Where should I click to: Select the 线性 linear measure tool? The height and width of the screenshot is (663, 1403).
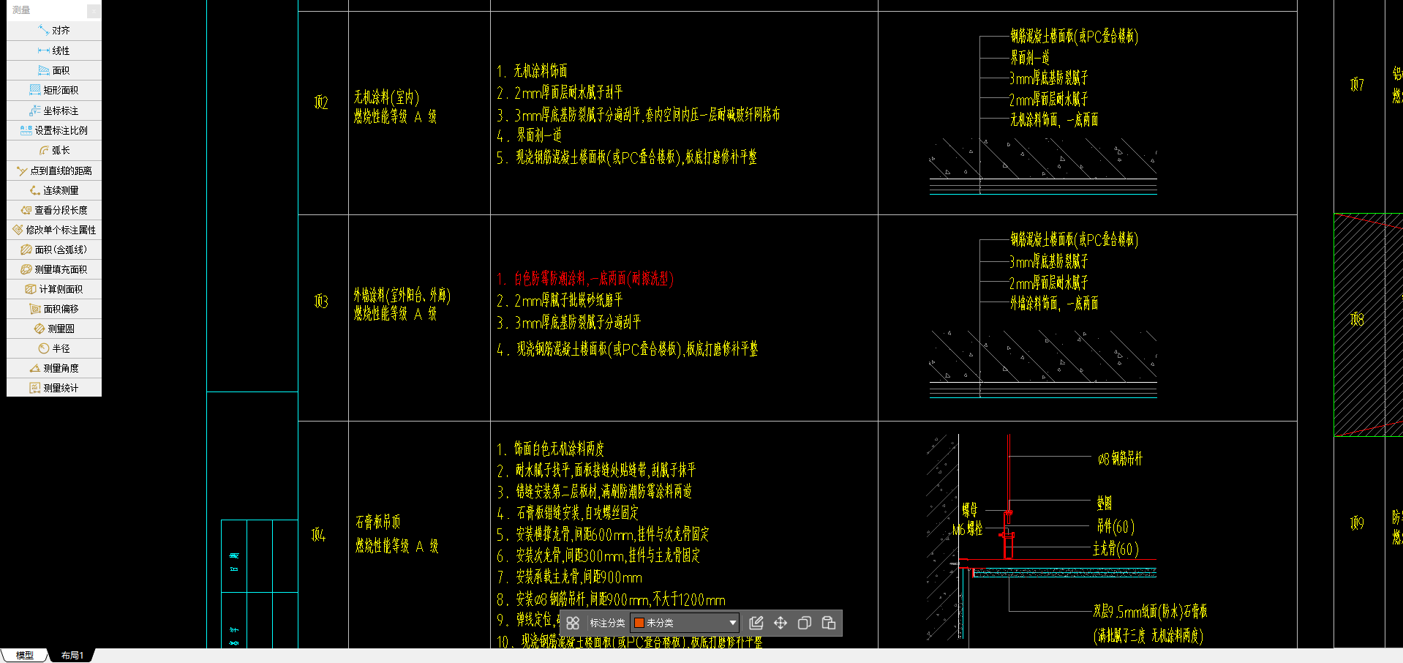[x=54, y=50]
